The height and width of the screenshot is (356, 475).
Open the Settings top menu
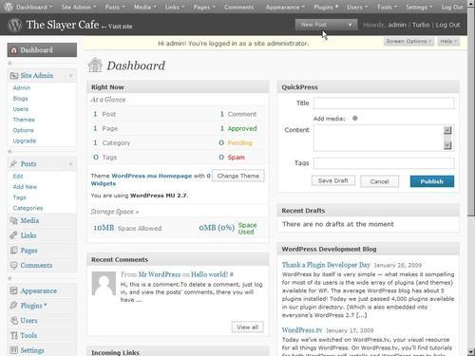pyautogui.click(x=419, y=7)
